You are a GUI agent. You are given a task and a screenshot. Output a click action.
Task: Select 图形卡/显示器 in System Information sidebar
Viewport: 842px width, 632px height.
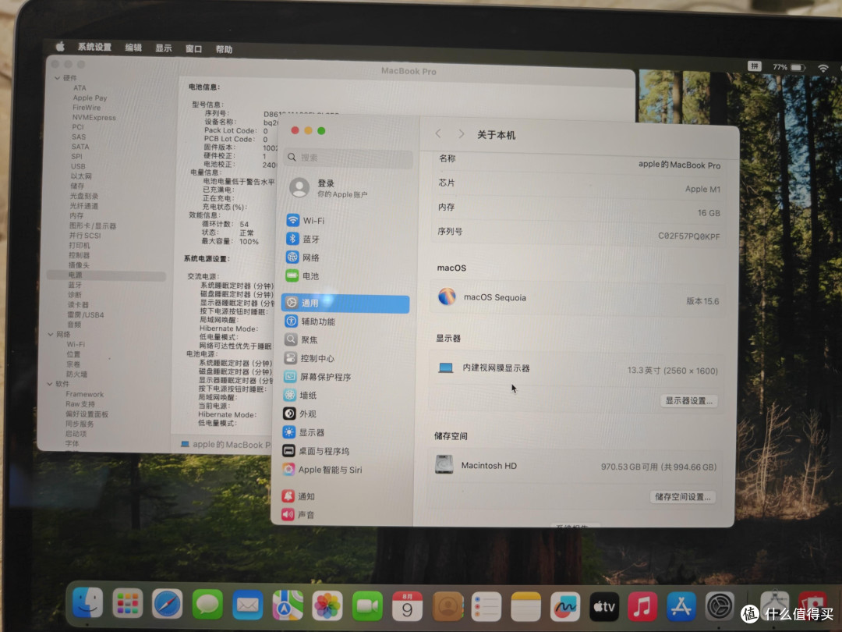tap(92, 225)
